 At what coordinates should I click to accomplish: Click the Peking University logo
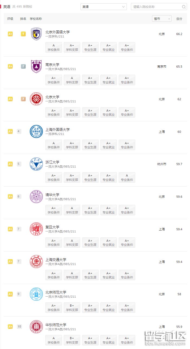tap(36, 99)
